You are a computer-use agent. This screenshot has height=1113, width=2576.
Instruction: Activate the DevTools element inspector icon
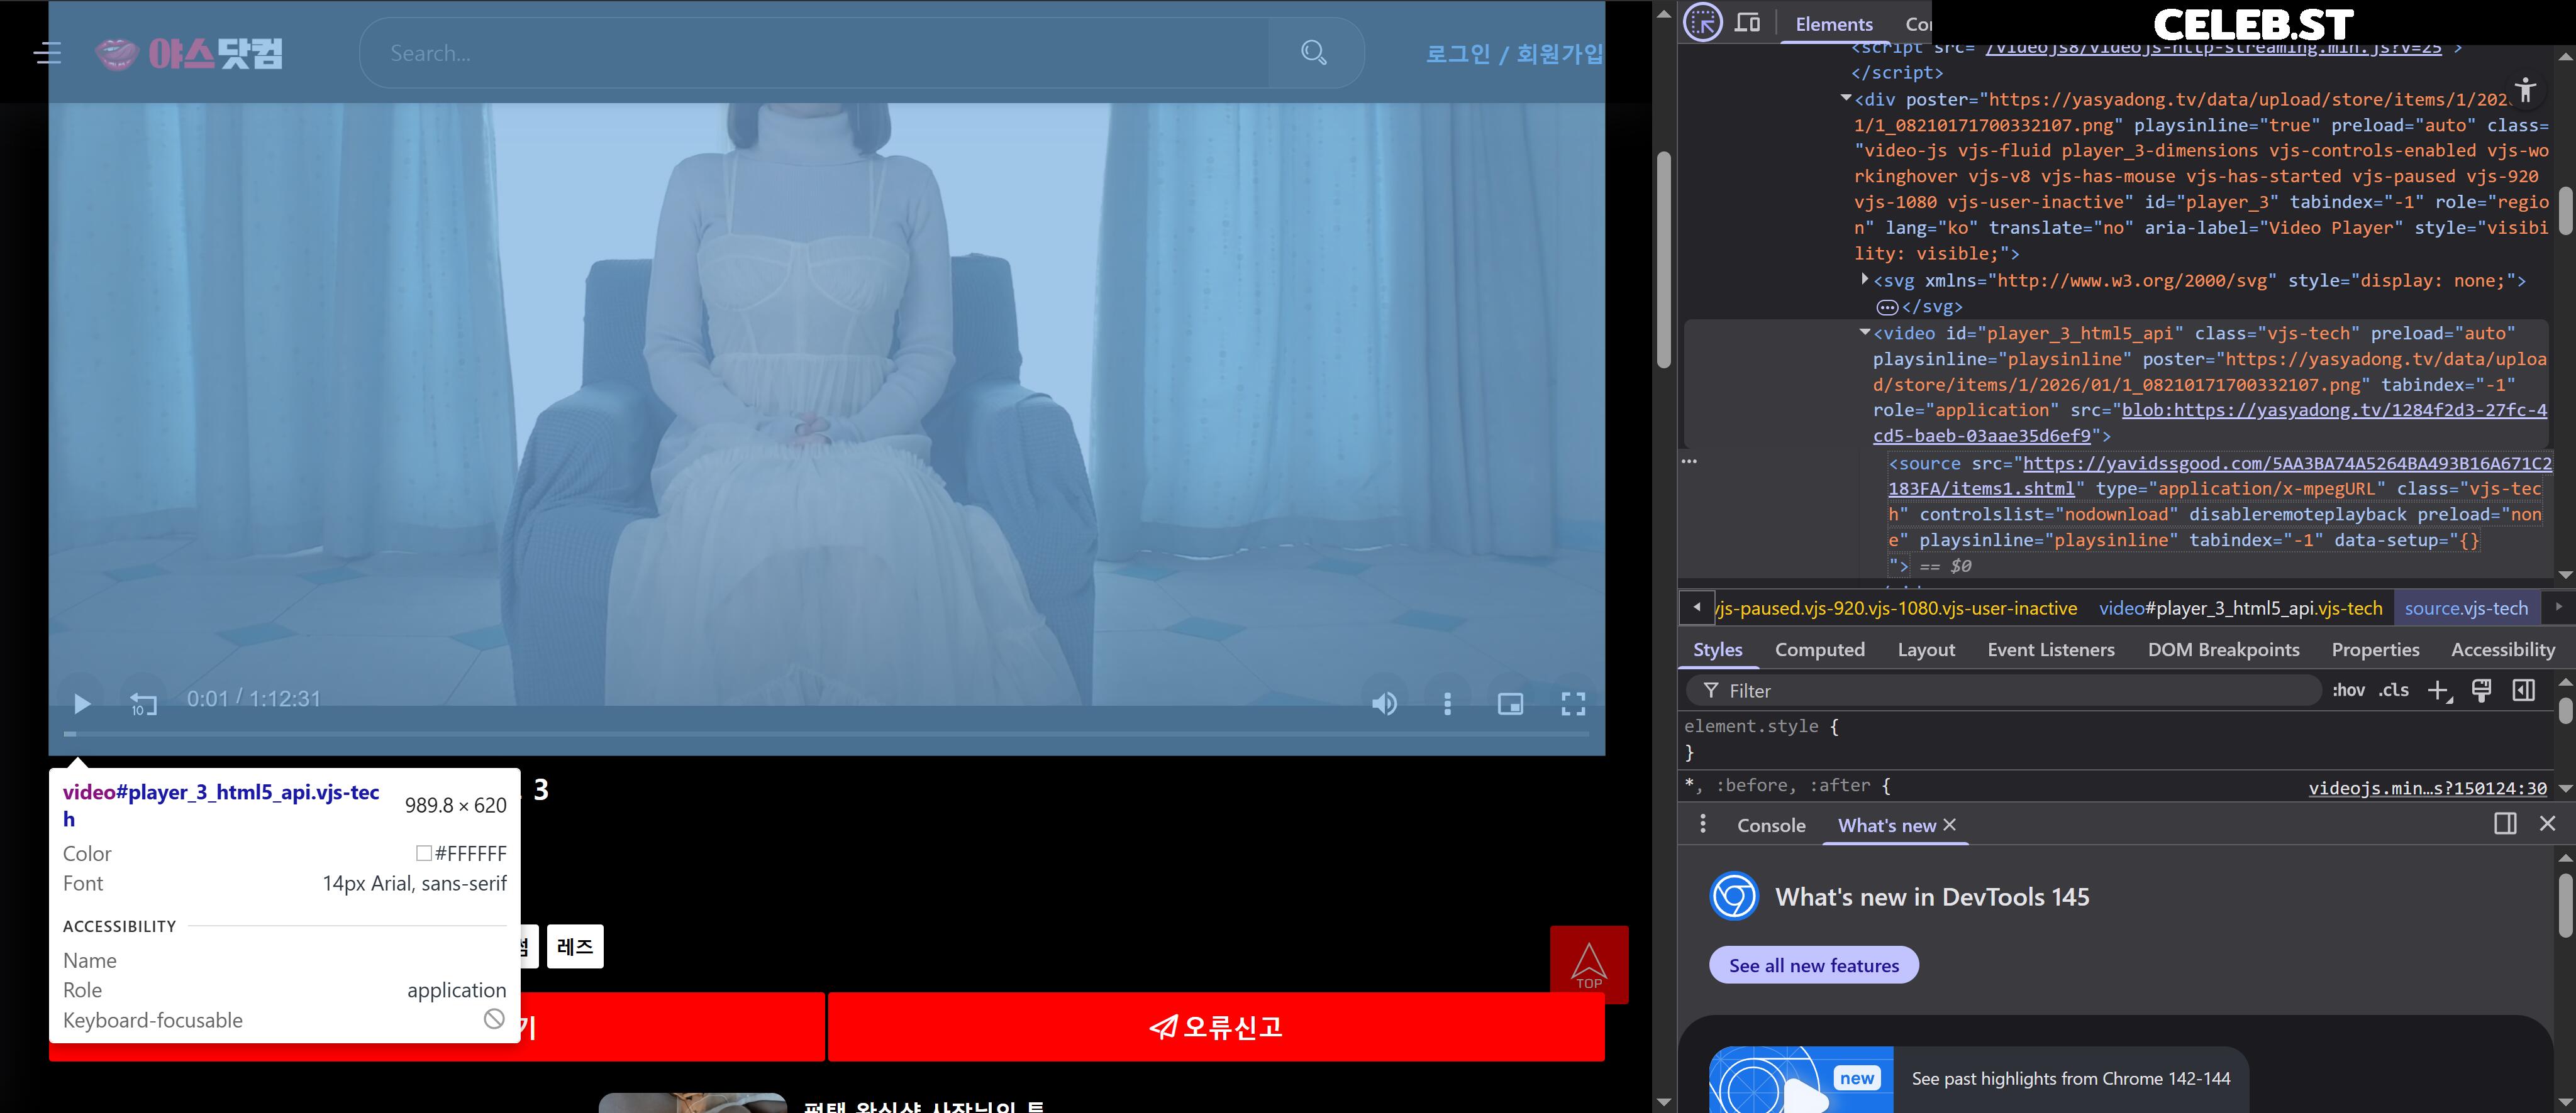click(1703, 22)
